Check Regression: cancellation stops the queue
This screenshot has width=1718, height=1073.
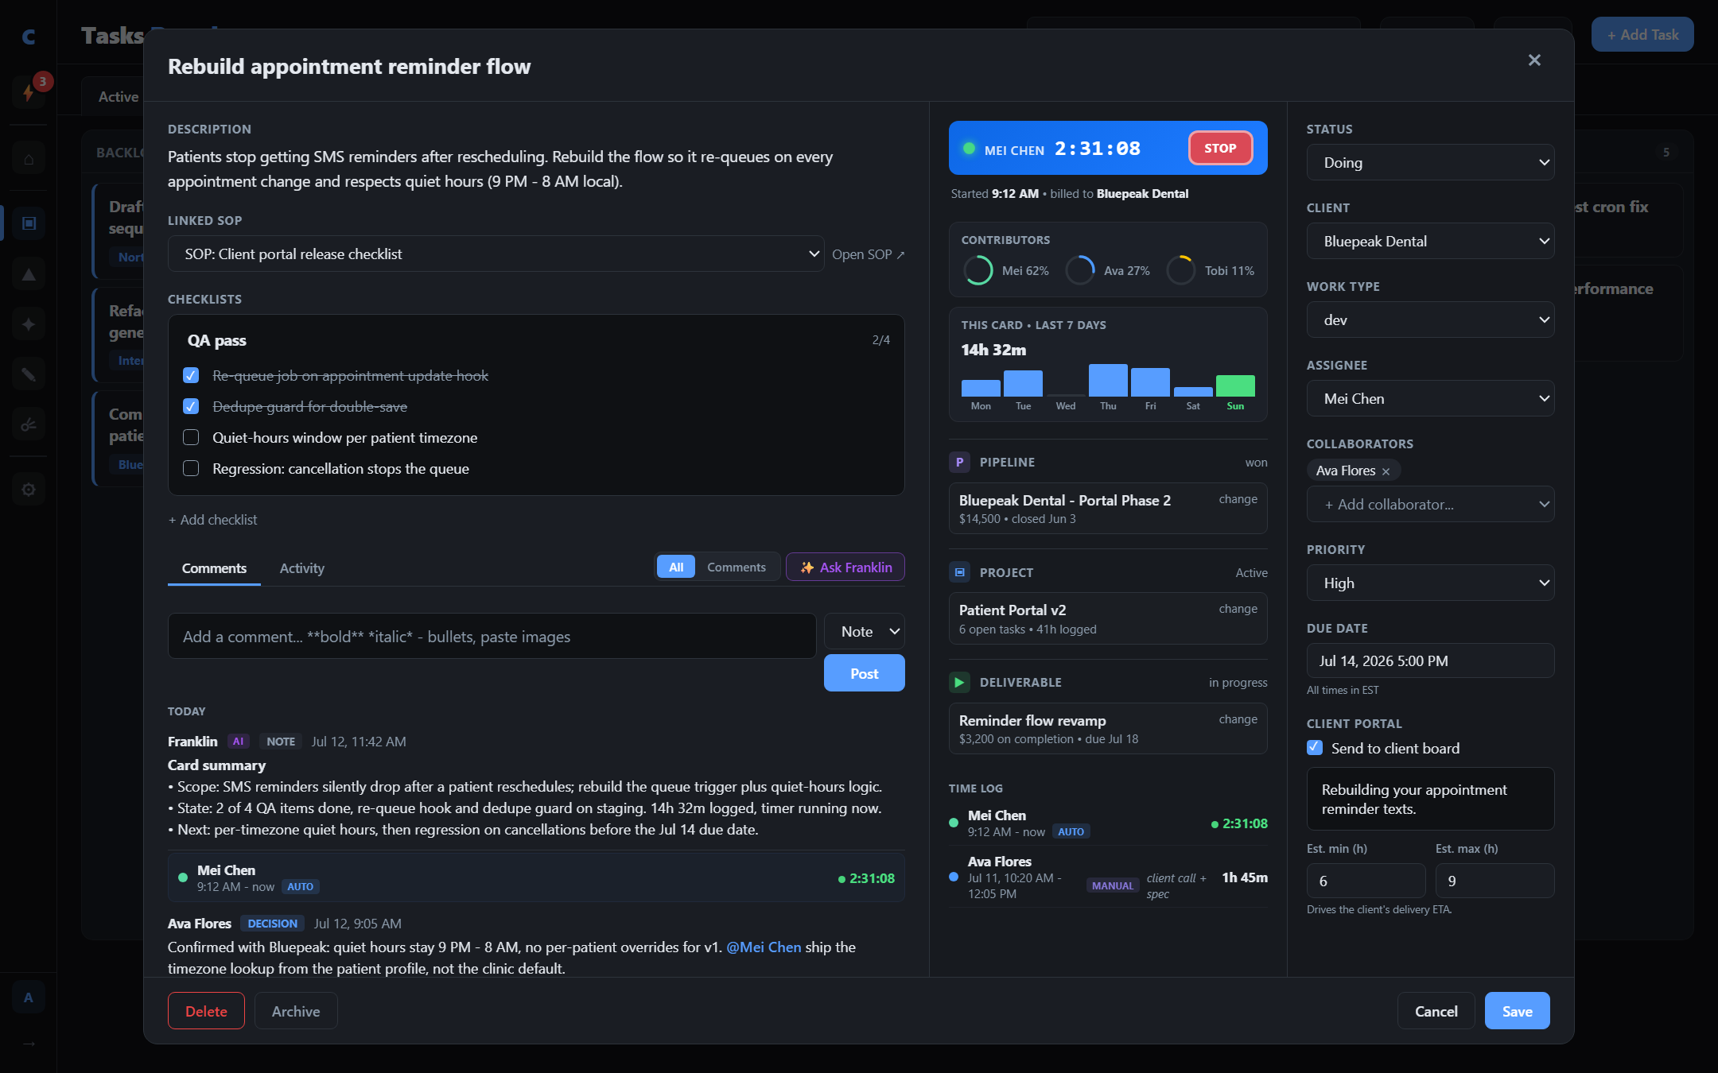[191, 468]
